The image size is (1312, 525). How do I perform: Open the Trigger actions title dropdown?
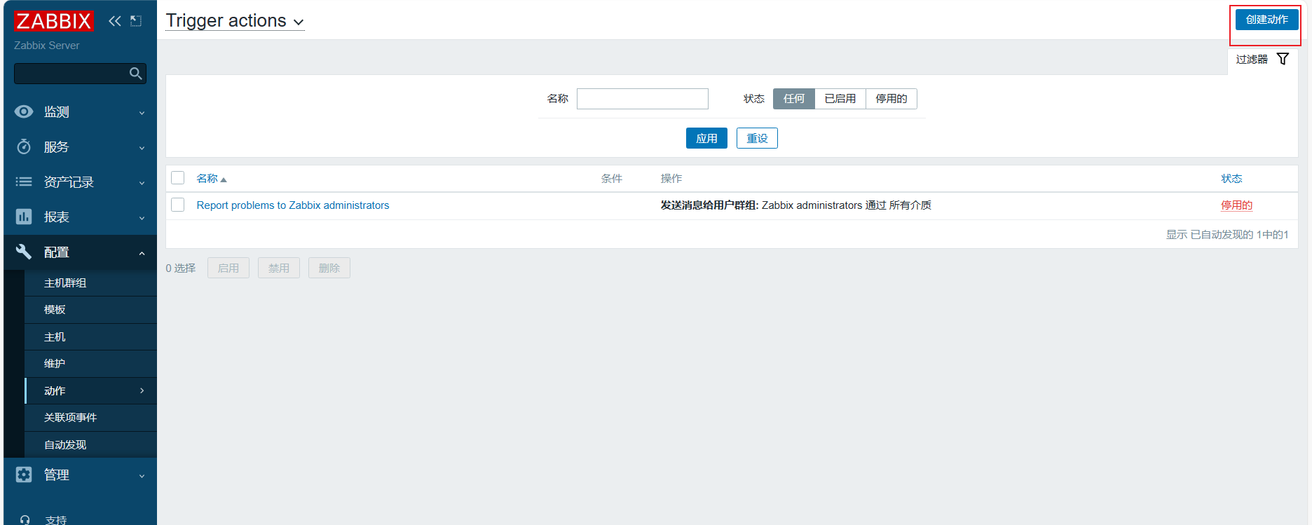(x=235, y=21)
